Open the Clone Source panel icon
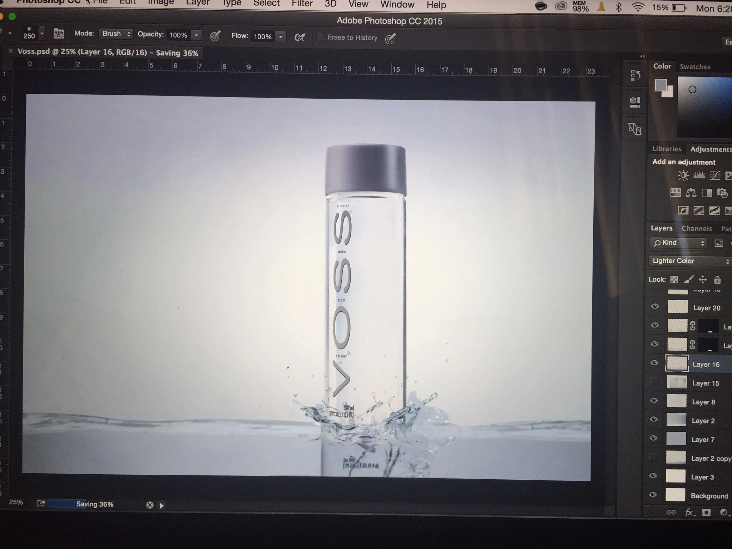Viewport: 732px width, 549px height. 635,129
